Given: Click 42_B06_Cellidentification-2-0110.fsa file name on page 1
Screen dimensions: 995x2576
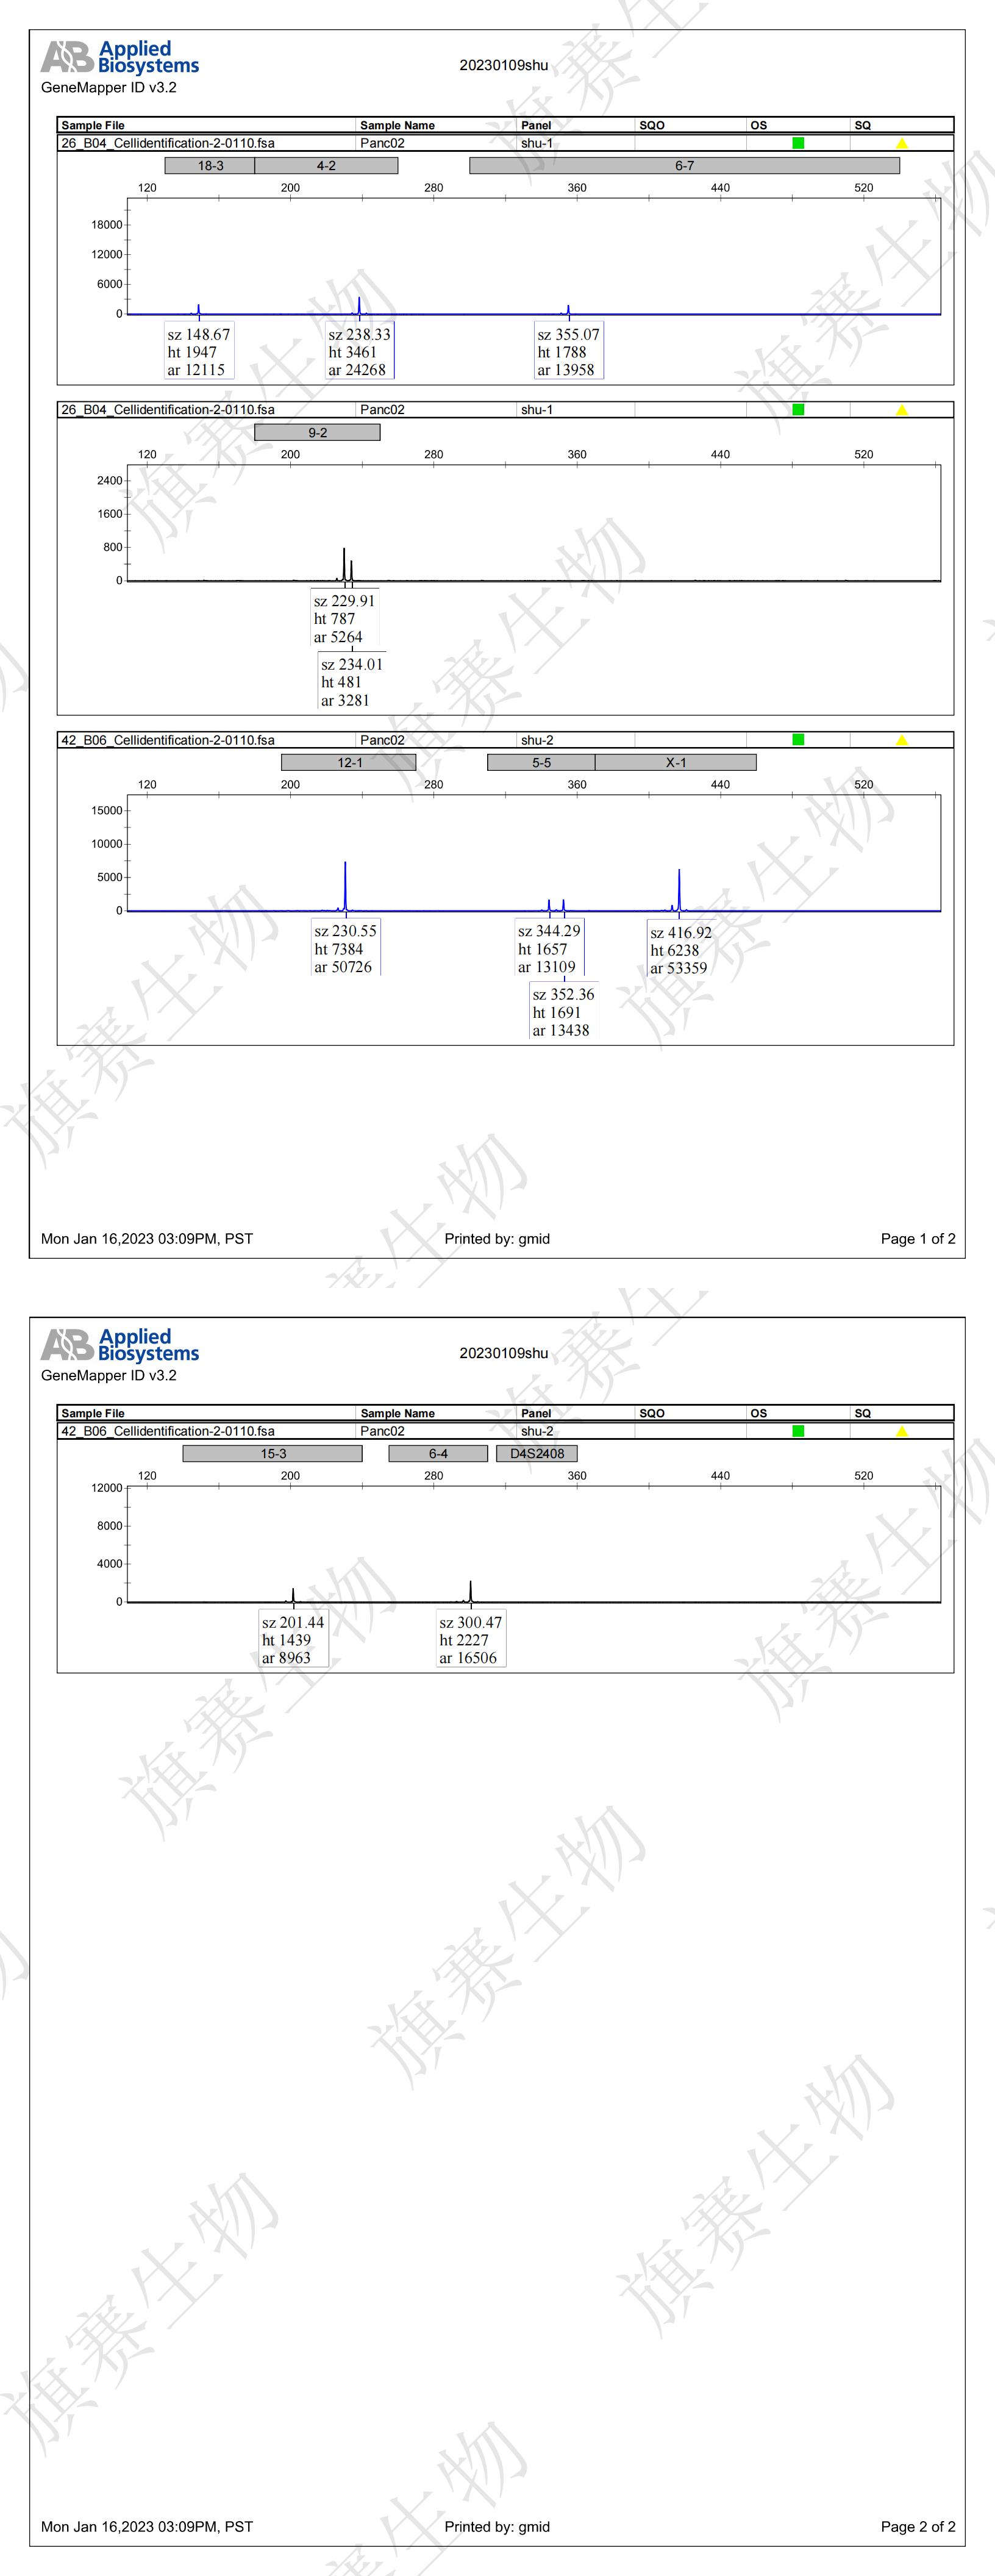Looking at the screenshot, I should [168, 740].
